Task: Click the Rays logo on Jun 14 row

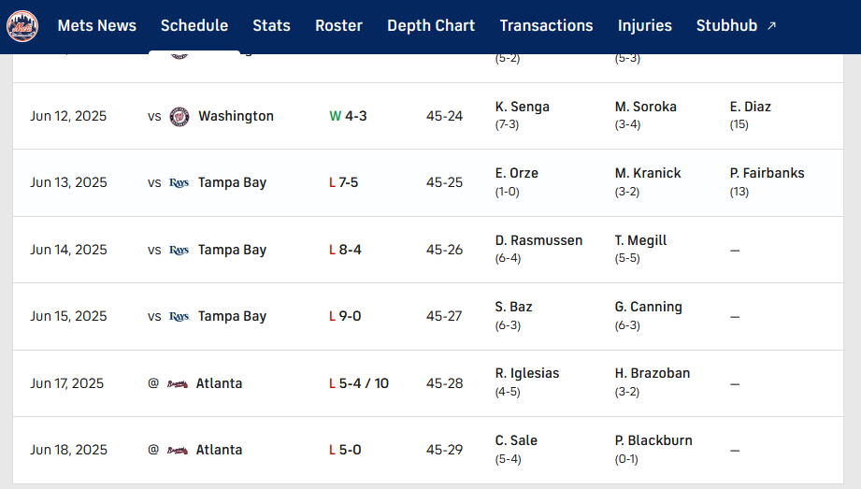Action: pos(179,251)
